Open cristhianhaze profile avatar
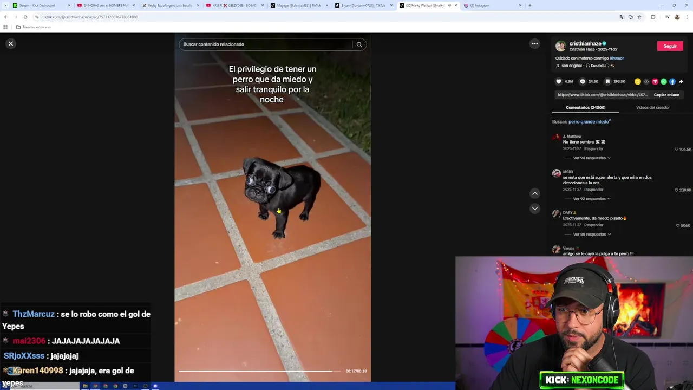The image size is (693, 390). point(561,47)
